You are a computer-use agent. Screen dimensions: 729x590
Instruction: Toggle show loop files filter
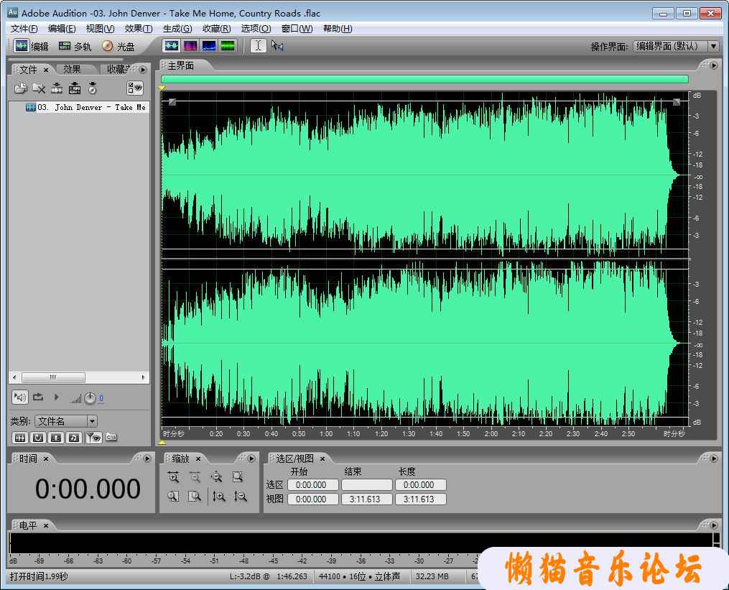[38, 438]
